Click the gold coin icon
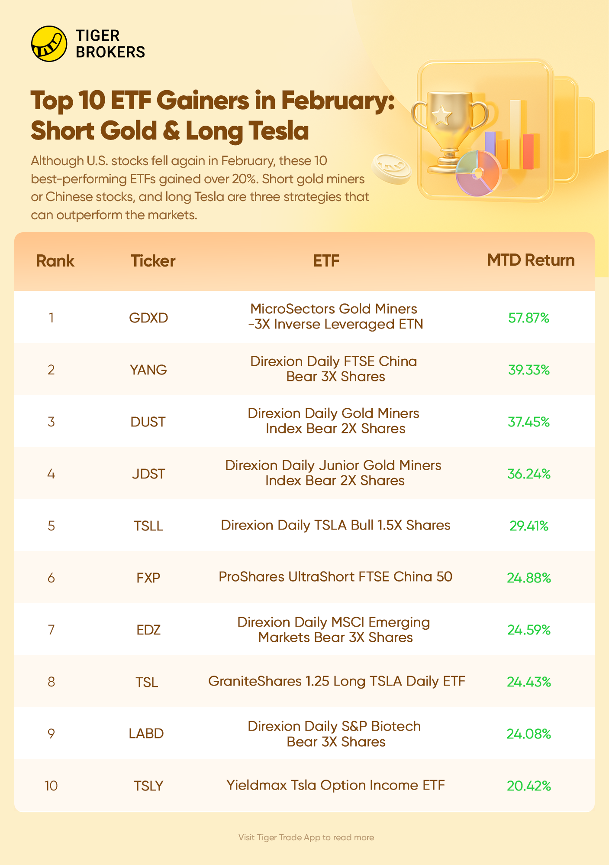 click(x=391, y=168)
